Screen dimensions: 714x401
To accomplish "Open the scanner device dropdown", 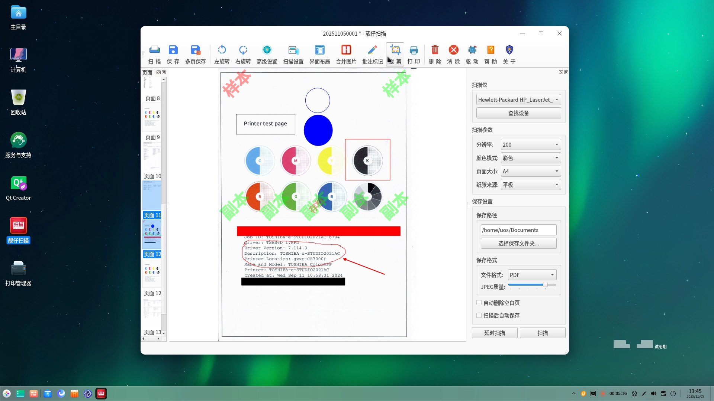I will coord(518,100).
